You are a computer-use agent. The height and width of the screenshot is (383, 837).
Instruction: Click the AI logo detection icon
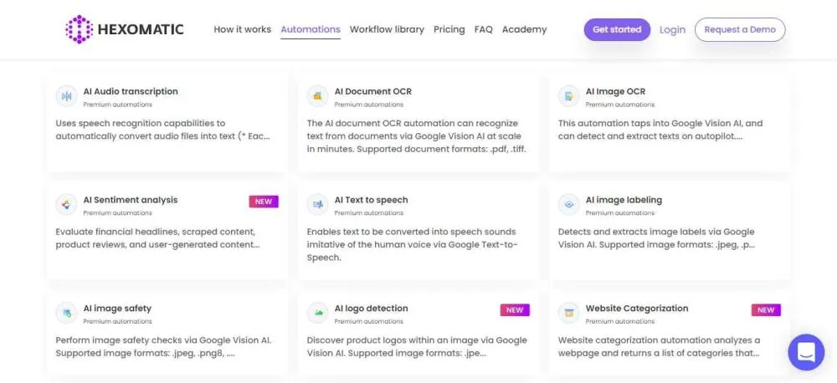pyautogui.click(x=317, y=314)
